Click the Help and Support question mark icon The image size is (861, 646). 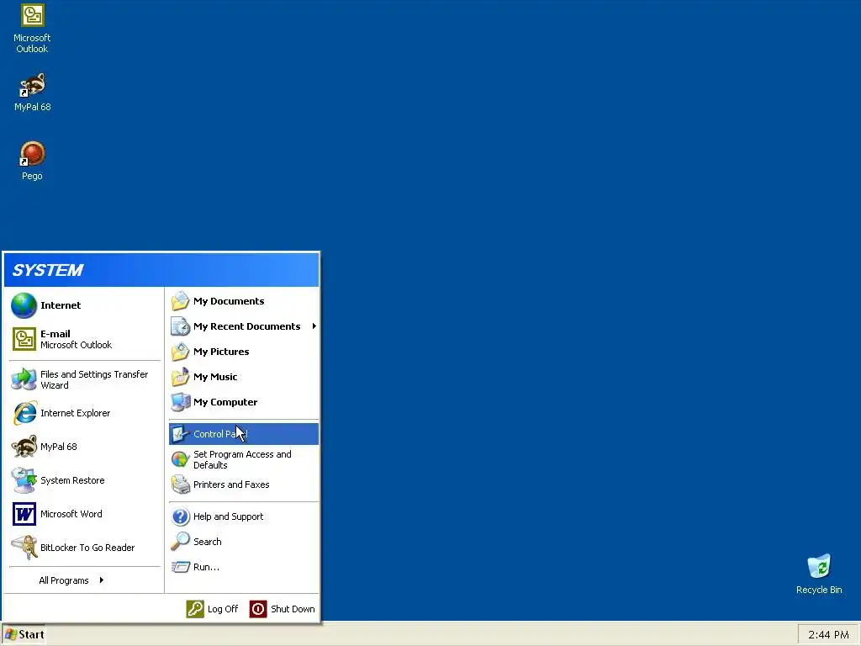pyautogui.click(x=180, y=516)
